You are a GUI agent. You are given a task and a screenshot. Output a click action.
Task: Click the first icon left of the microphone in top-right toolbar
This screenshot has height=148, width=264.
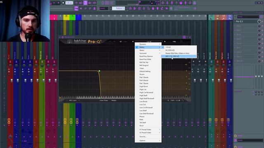pos(167,3)
